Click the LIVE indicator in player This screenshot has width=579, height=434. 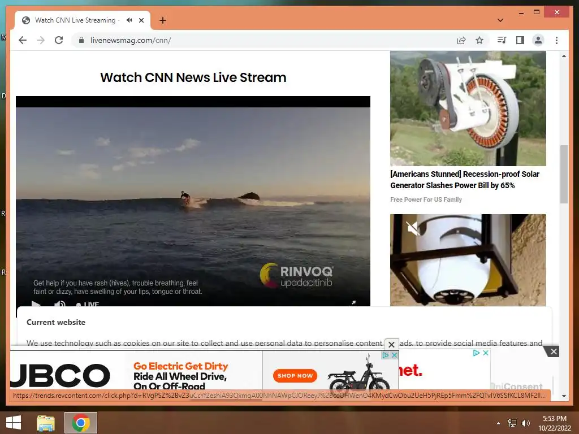(x=88, y=305)
